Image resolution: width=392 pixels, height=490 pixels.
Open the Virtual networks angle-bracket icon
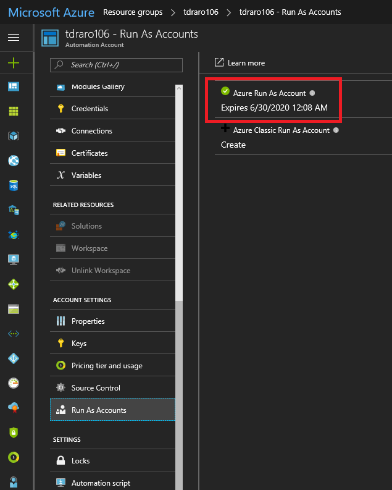pyautogui.click(x=14, y=334)
